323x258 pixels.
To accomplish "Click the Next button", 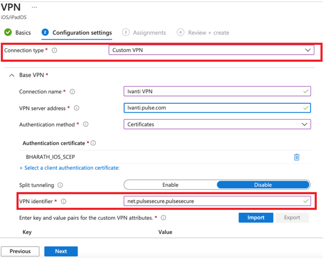I will click(x=61, y=251).
